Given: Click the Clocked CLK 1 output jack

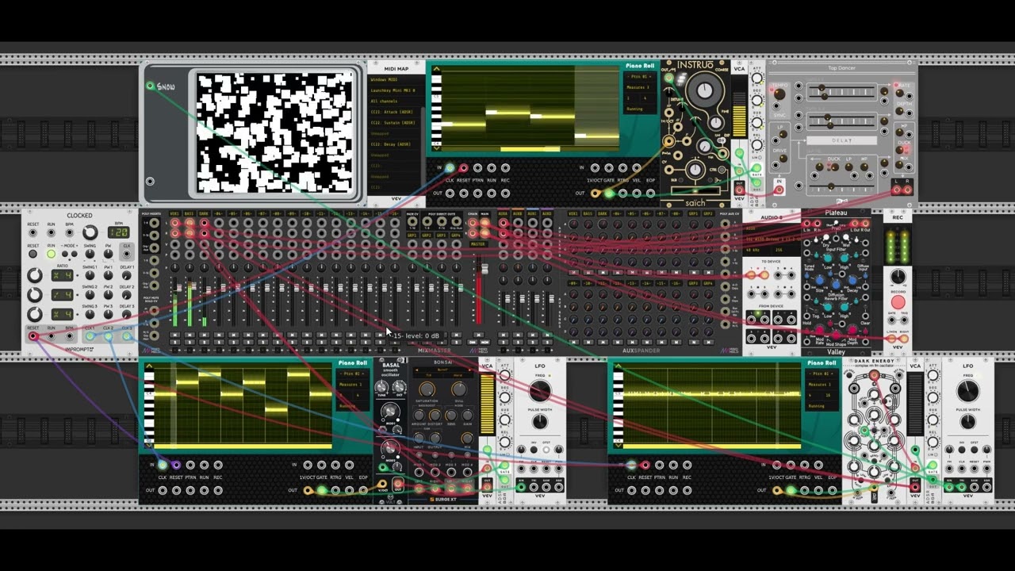Looking at the screenshot, I should click(x=90, y=336).
